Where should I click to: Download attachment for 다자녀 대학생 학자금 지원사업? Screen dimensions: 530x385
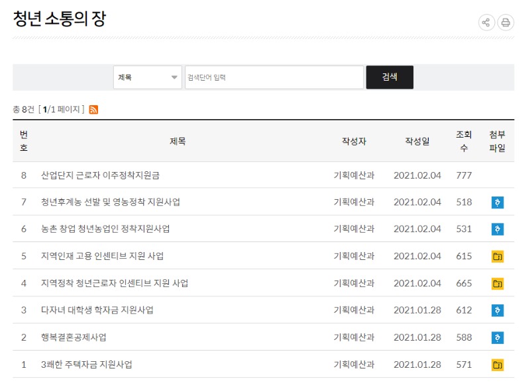tap(498, 310)
